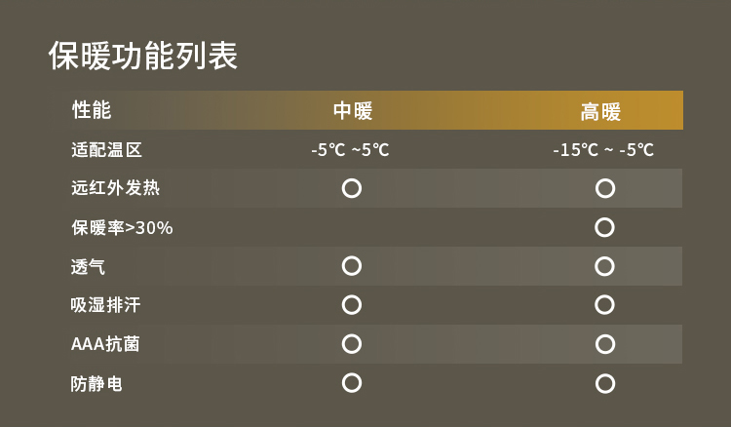Viewport: 731px width, 427px height.
Task: Choose the 防静电 circle under 高暖
Action: 605,383
